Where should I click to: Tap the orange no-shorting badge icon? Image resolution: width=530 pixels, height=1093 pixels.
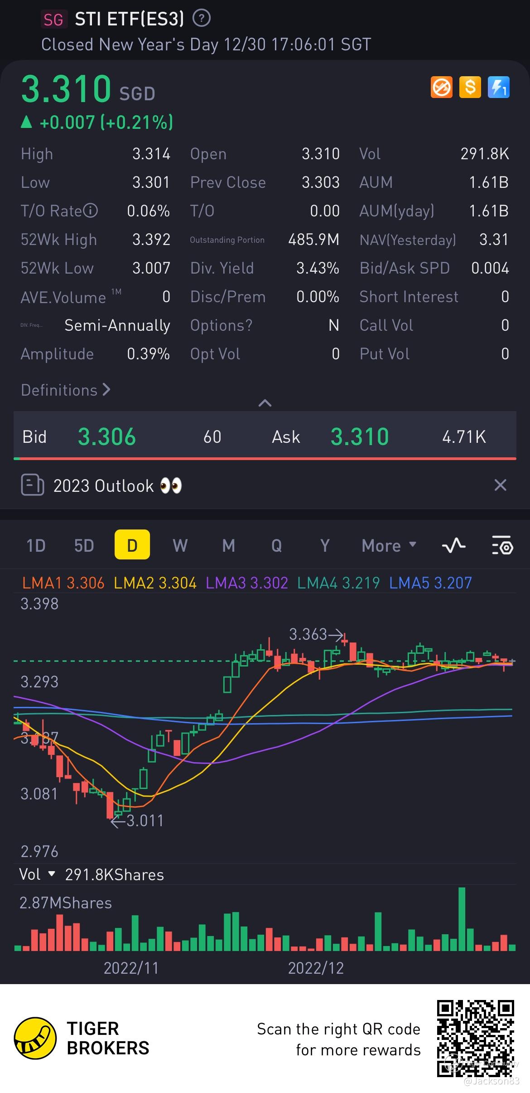441,87
